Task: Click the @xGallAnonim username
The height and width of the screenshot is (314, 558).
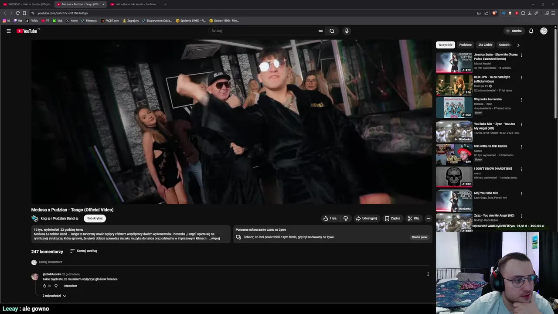Action: coord(52,274)
